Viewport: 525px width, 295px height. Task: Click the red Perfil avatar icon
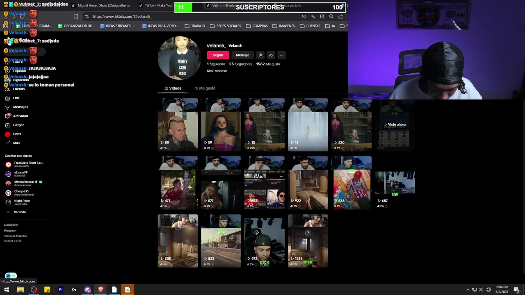pos(7,134)
